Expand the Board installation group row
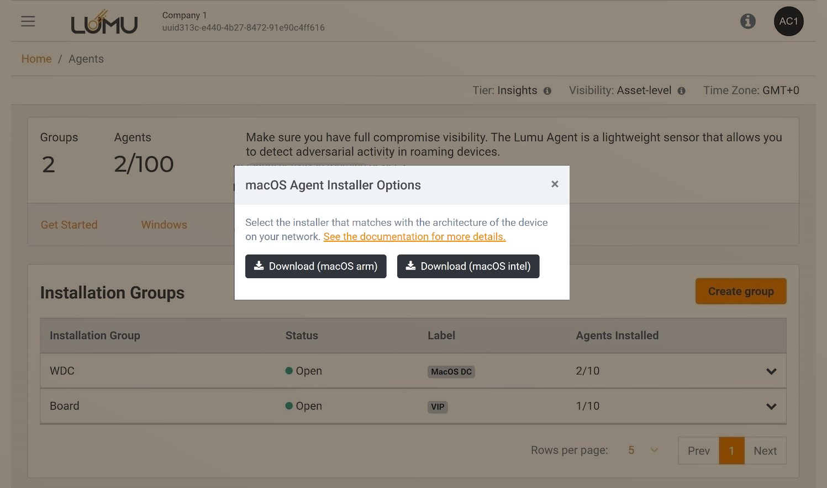 click(771, 407)
